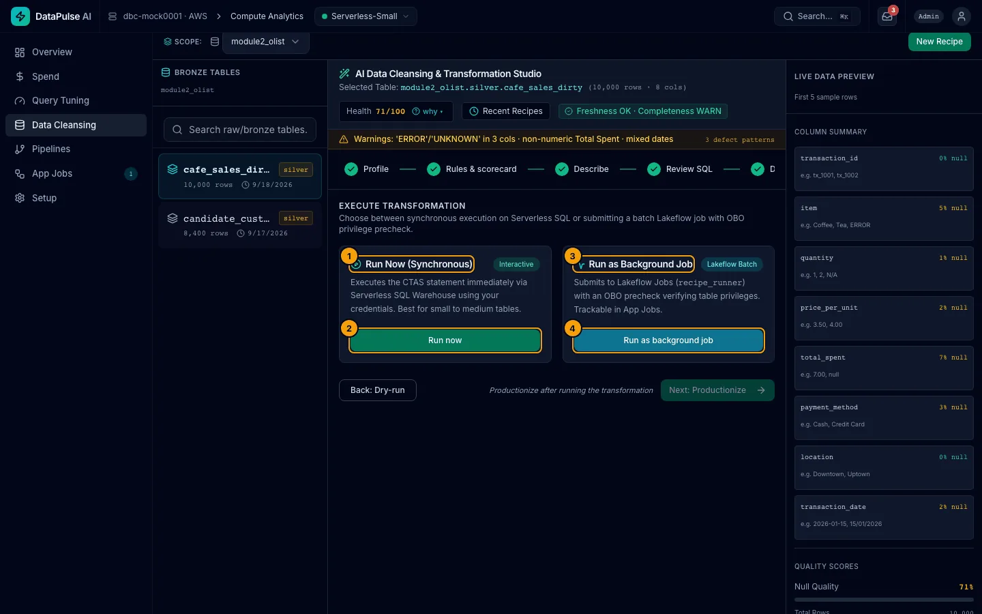Click the green Run now button
Screen dimensions: 982x614
pos(445,340)
